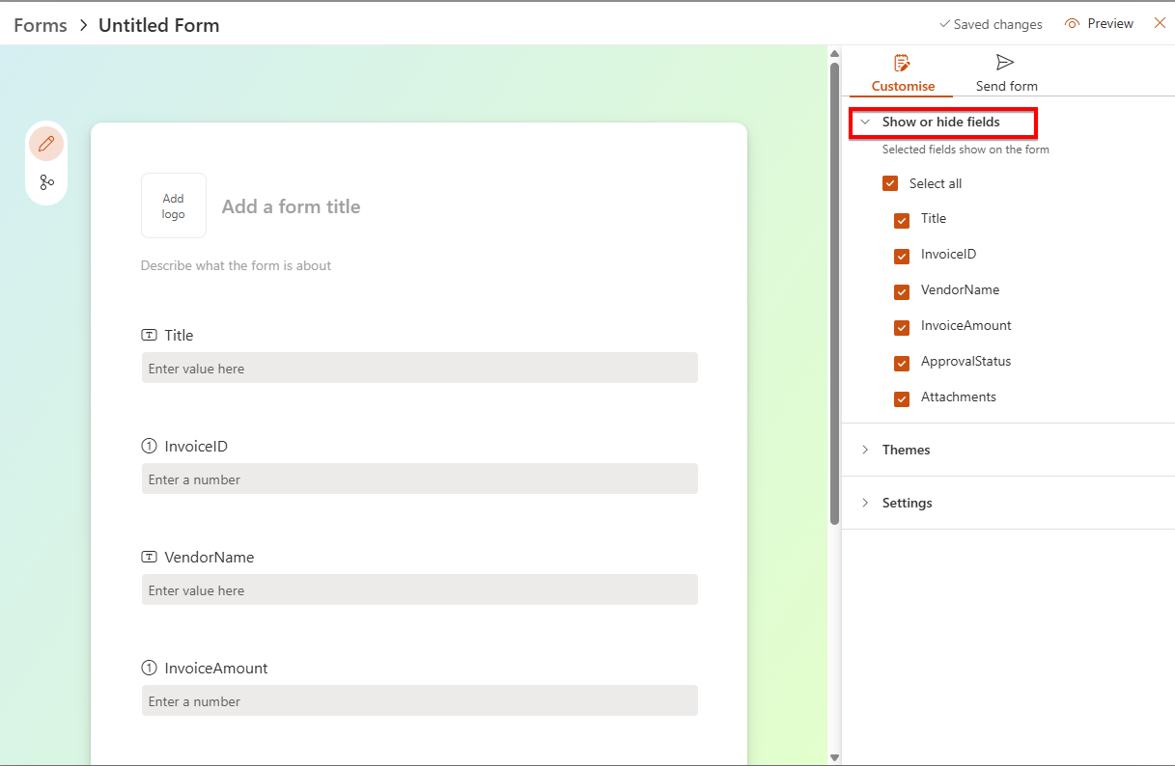This screenshot has height=766, width=1175.
Task: Uncheck the VendorName field checkbox
Action: 902,291
